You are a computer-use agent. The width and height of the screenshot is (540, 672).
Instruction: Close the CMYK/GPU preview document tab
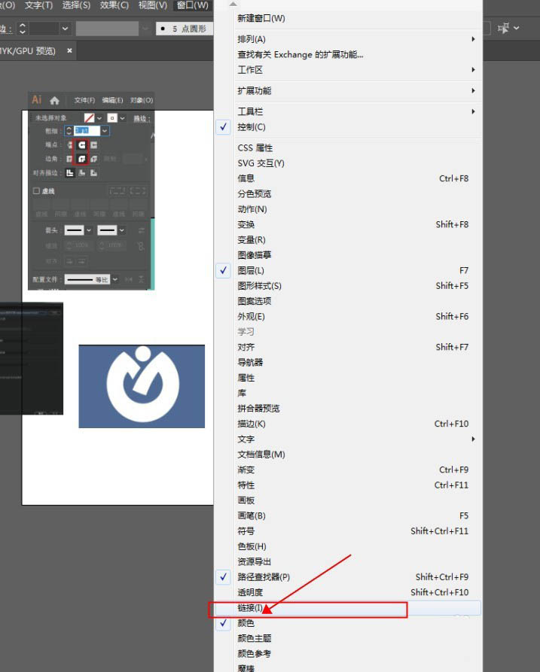69,50
